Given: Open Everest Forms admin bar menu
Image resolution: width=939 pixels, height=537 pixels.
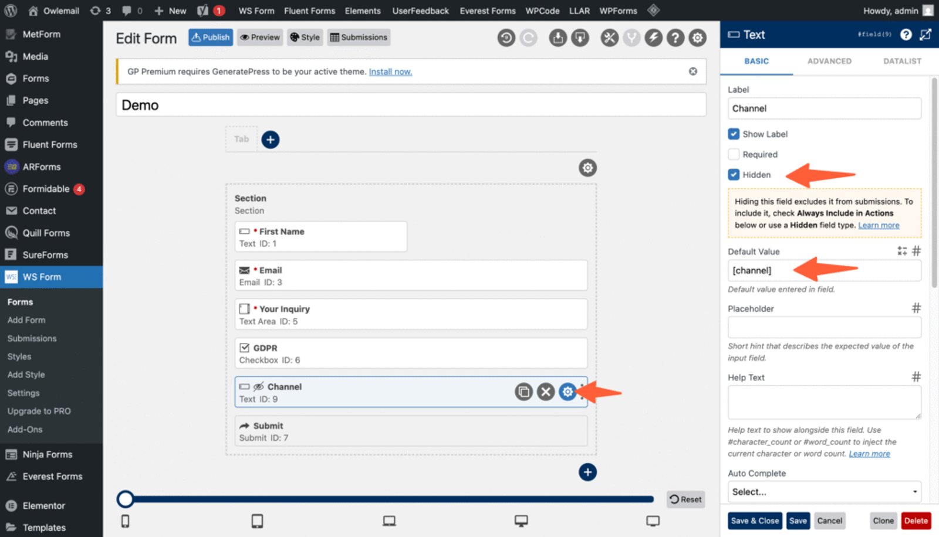Looking at the screenshot, I should [x=488, y=11].
